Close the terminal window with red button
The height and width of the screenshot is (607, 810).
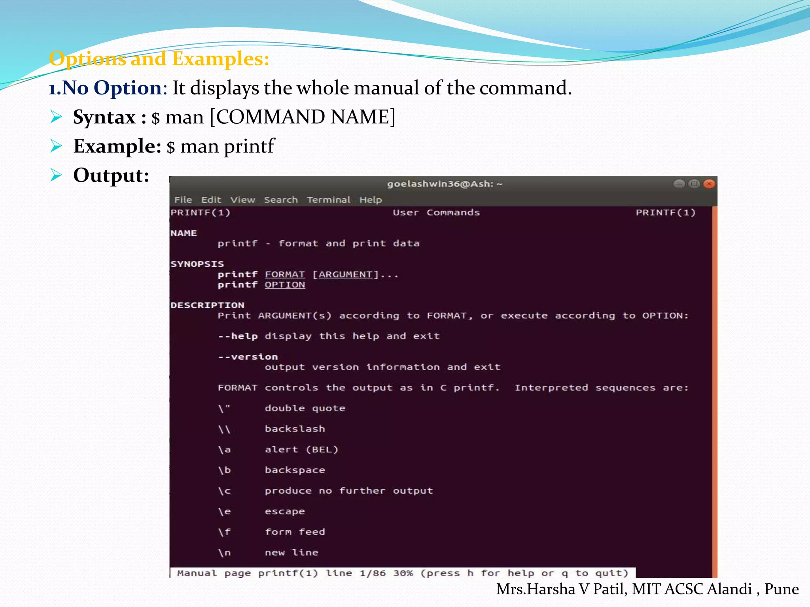(709, 184)
